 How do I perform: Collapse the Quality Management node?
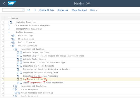point(9,32)
